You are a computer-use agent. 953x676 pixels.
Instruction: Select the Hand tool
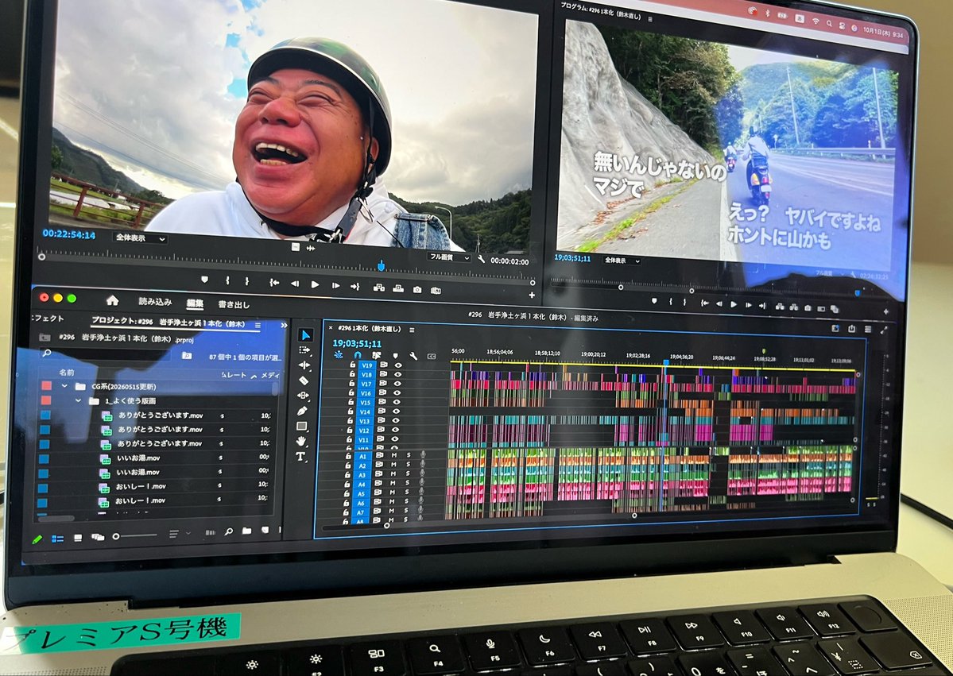tap(301, 441)
